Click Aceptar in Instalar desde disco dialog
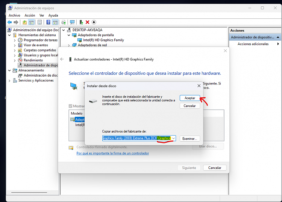This screenshot has height=202, width=282. 190,98
